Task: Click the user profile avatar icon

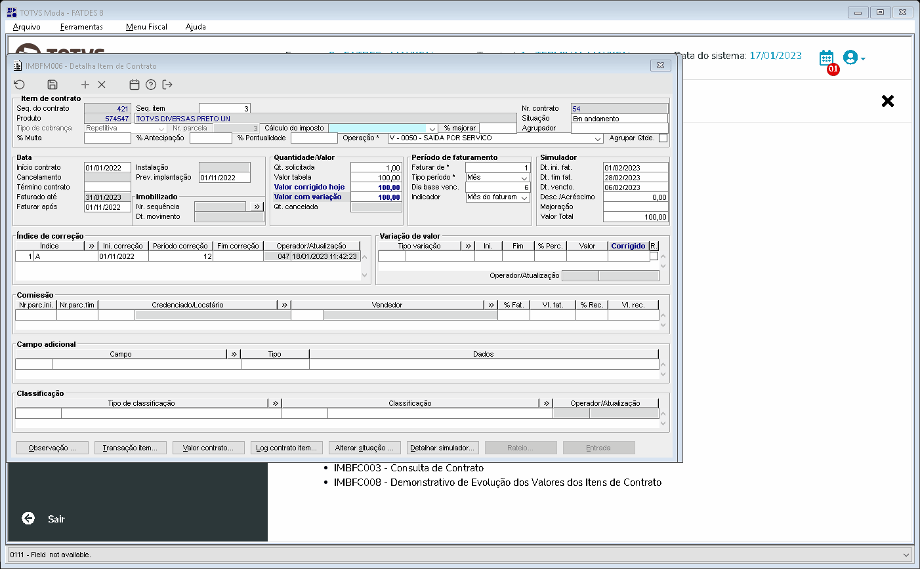Action: (x=850, y=58)
